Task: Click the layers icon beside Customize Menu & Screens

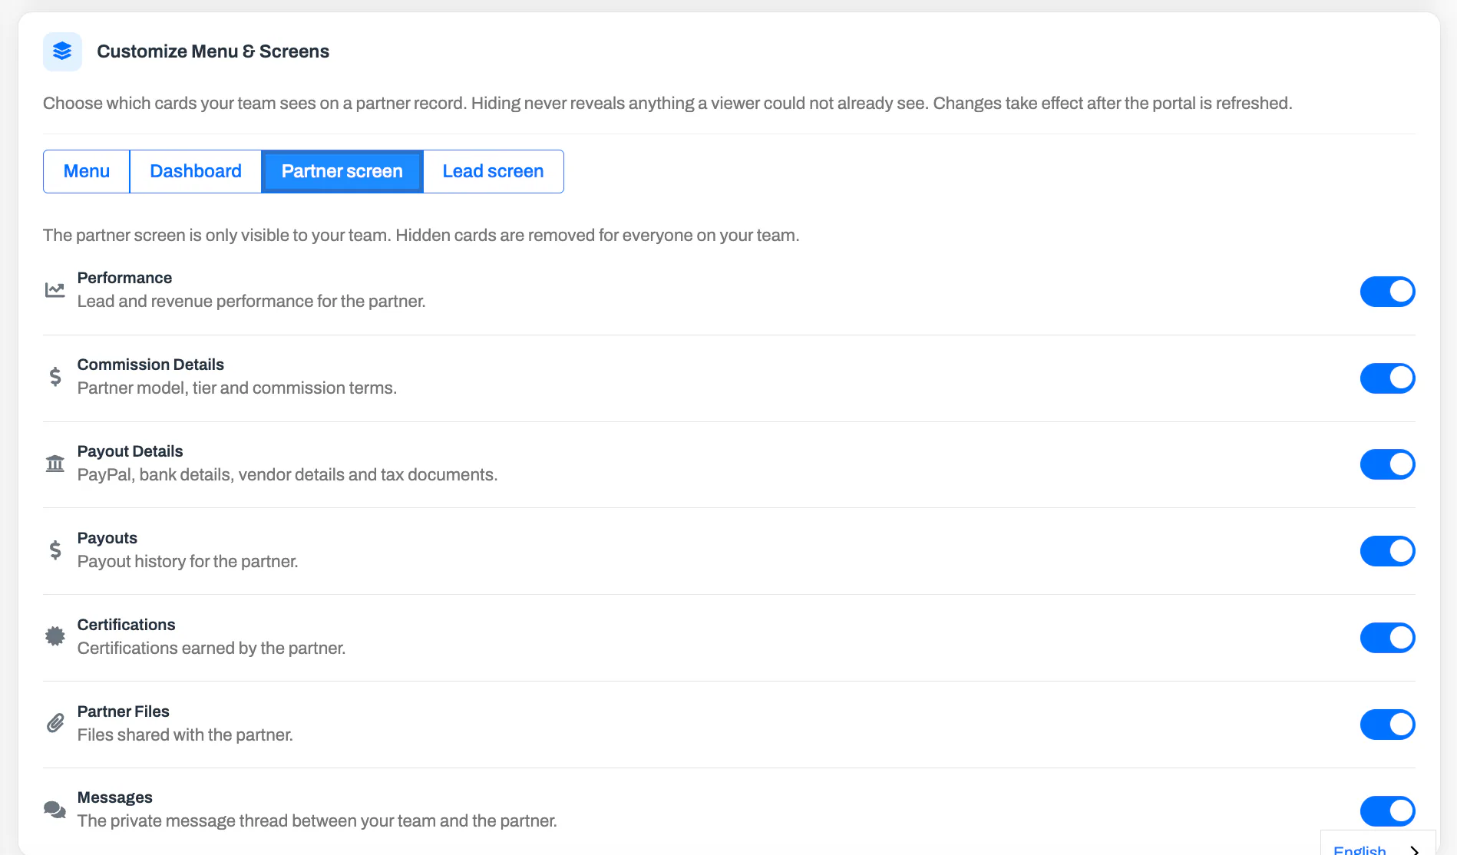Action: click(62, 51)
